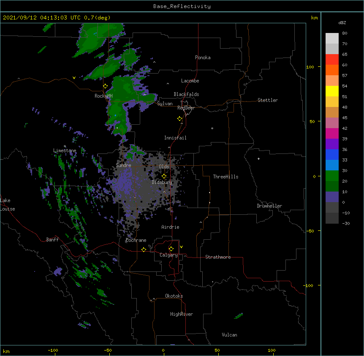Click the Okotoks city label
Image resolution: width=364 pixels, height=356 pixels.
coord(174,296)
